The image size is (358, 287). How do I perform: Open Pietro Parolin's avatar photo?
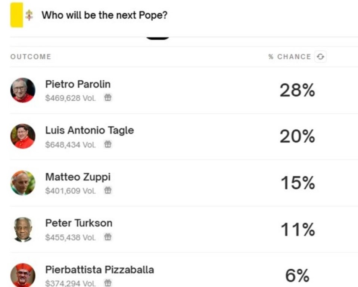(23, 90)
